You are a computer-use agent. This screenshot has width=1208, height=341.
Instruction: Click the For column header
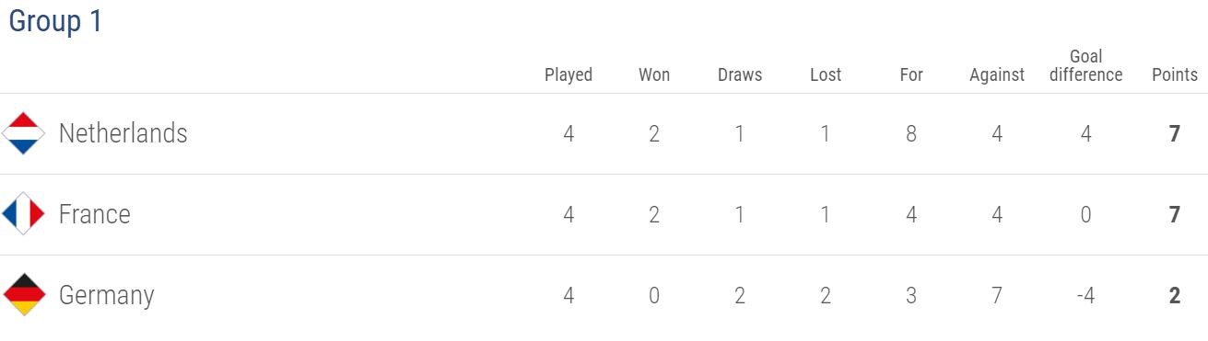911,75
